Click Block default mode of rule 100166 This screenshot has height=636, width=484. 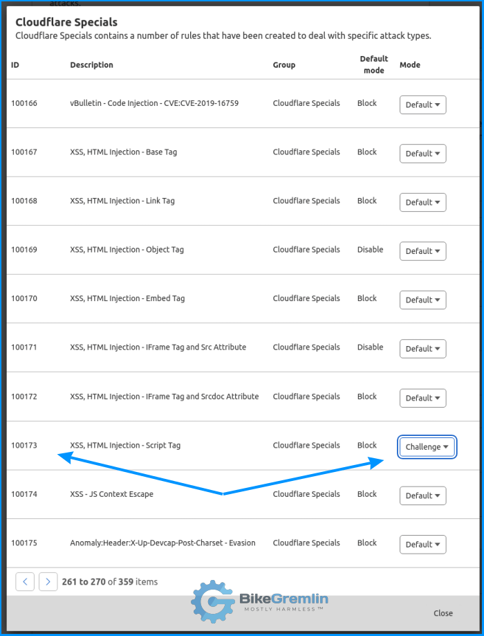[x=367, y=103]
